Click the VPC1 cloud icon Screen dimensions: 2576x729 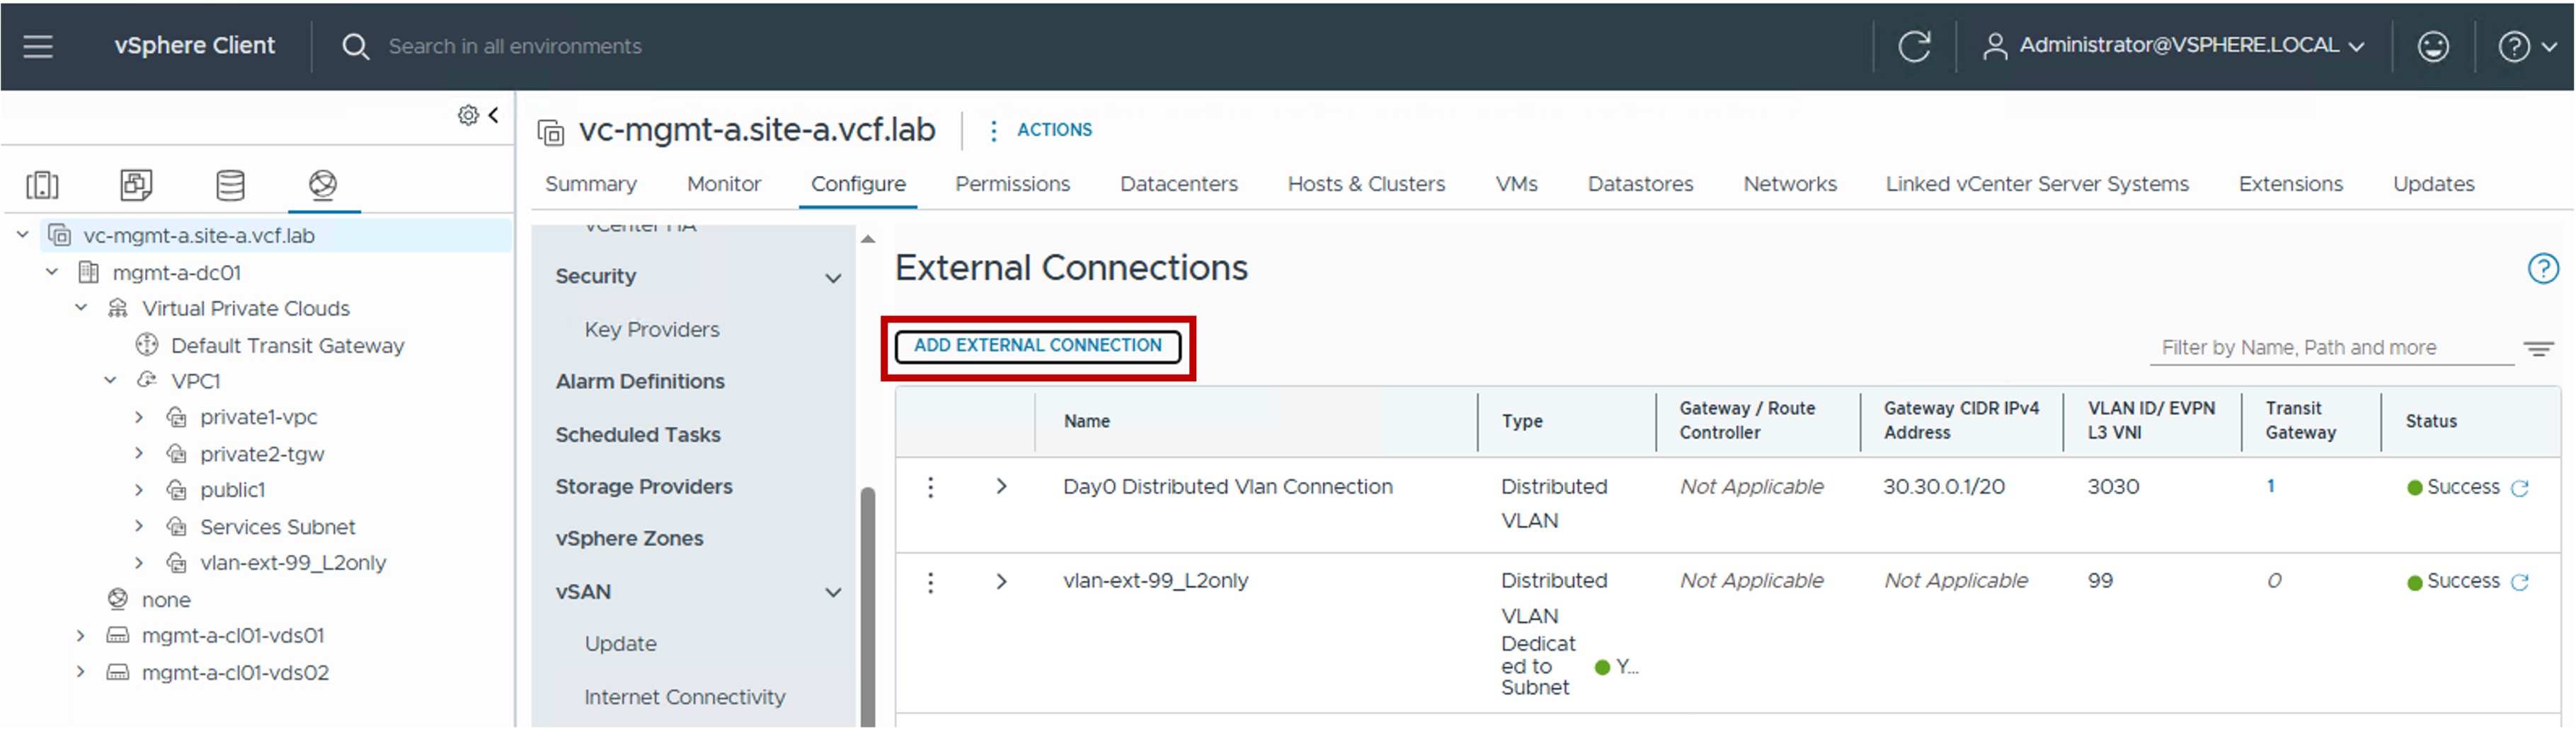[x=147, y=380]
